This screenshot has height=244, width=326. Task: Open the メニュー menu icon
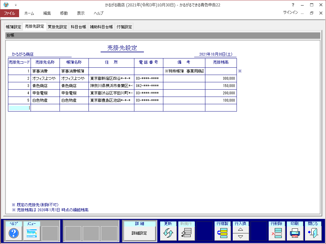point(32,233)
